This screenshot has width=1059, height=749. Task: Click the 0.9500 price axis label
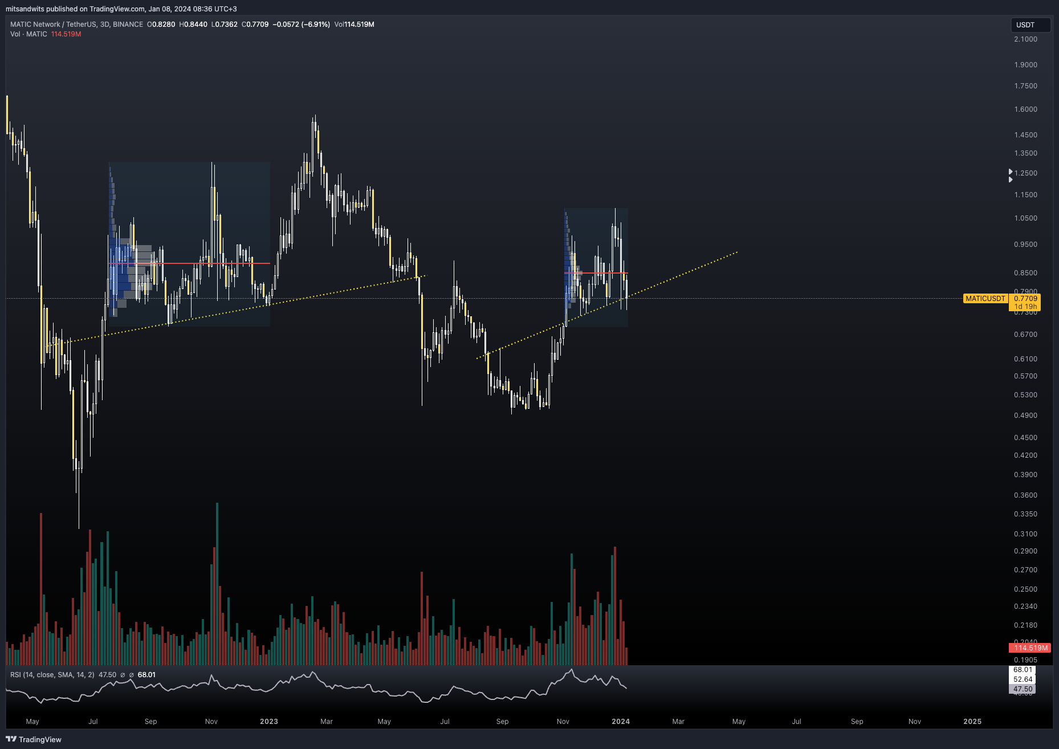(1025, 245)
